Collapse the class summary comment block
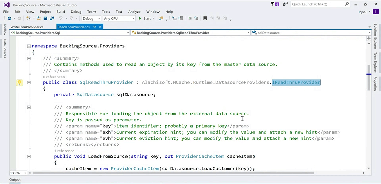Viewport: 381px width, 184px height. 29,58
